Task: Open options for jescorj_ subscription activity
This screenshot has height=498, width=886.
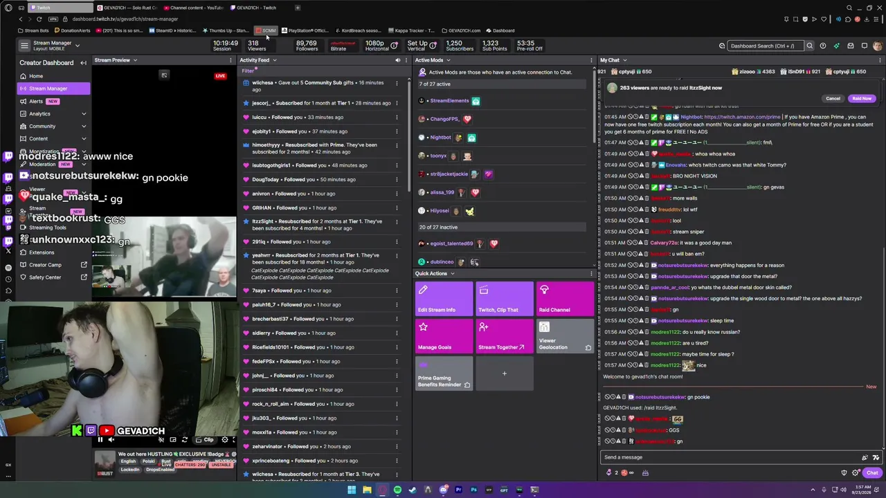Action: click(x=397, y=103)
